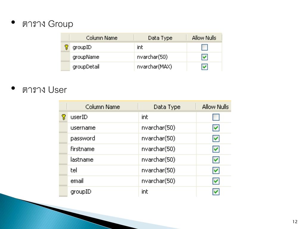
Task: Click the primary key icon beside userID
Action: click(64, 117)
